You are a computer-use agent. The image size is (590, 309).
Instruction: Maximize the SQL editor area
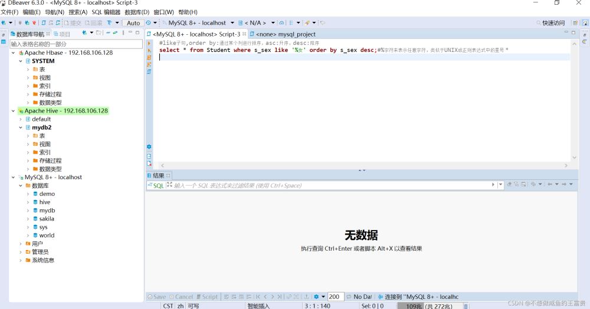point(573,32)
